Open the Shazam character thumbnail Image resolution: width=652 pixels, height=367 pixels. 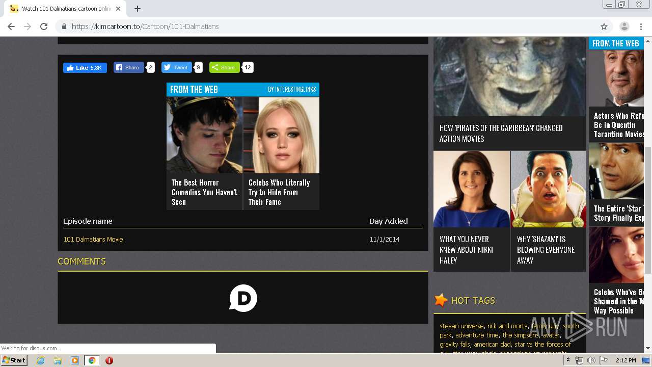(x=549, y=189)
